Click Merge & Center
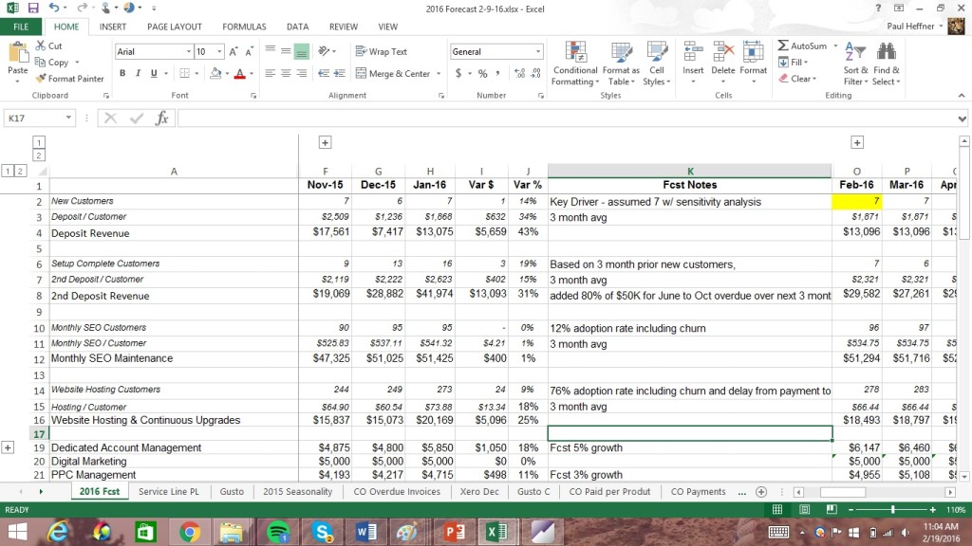The image size is (972, 546). point(393,73)
